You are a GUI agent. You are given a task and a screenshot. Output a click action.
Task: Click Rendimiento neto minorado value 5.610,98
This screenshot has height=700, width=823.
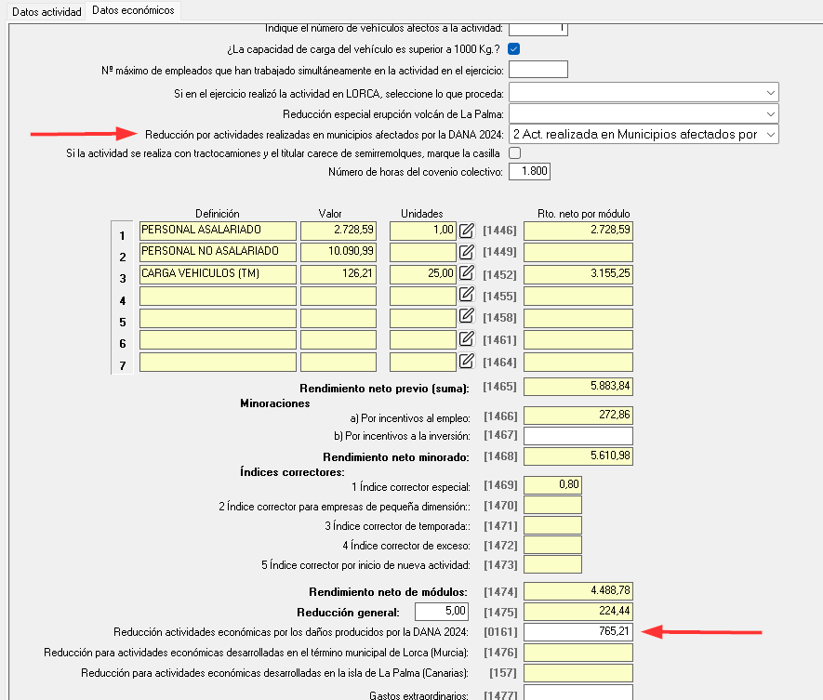coord(577,456)
